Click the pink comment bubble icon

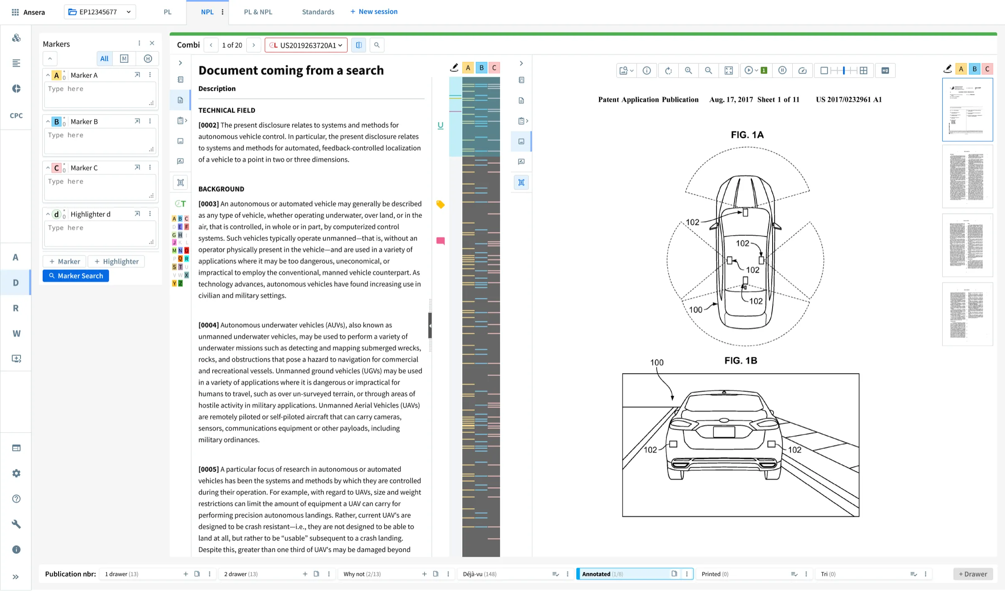[x=440, y=241]
